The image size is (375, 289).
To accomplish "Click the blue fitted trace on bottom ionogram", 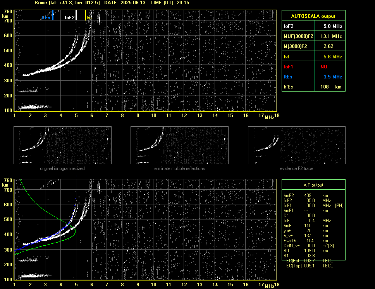I will [56, 233].
